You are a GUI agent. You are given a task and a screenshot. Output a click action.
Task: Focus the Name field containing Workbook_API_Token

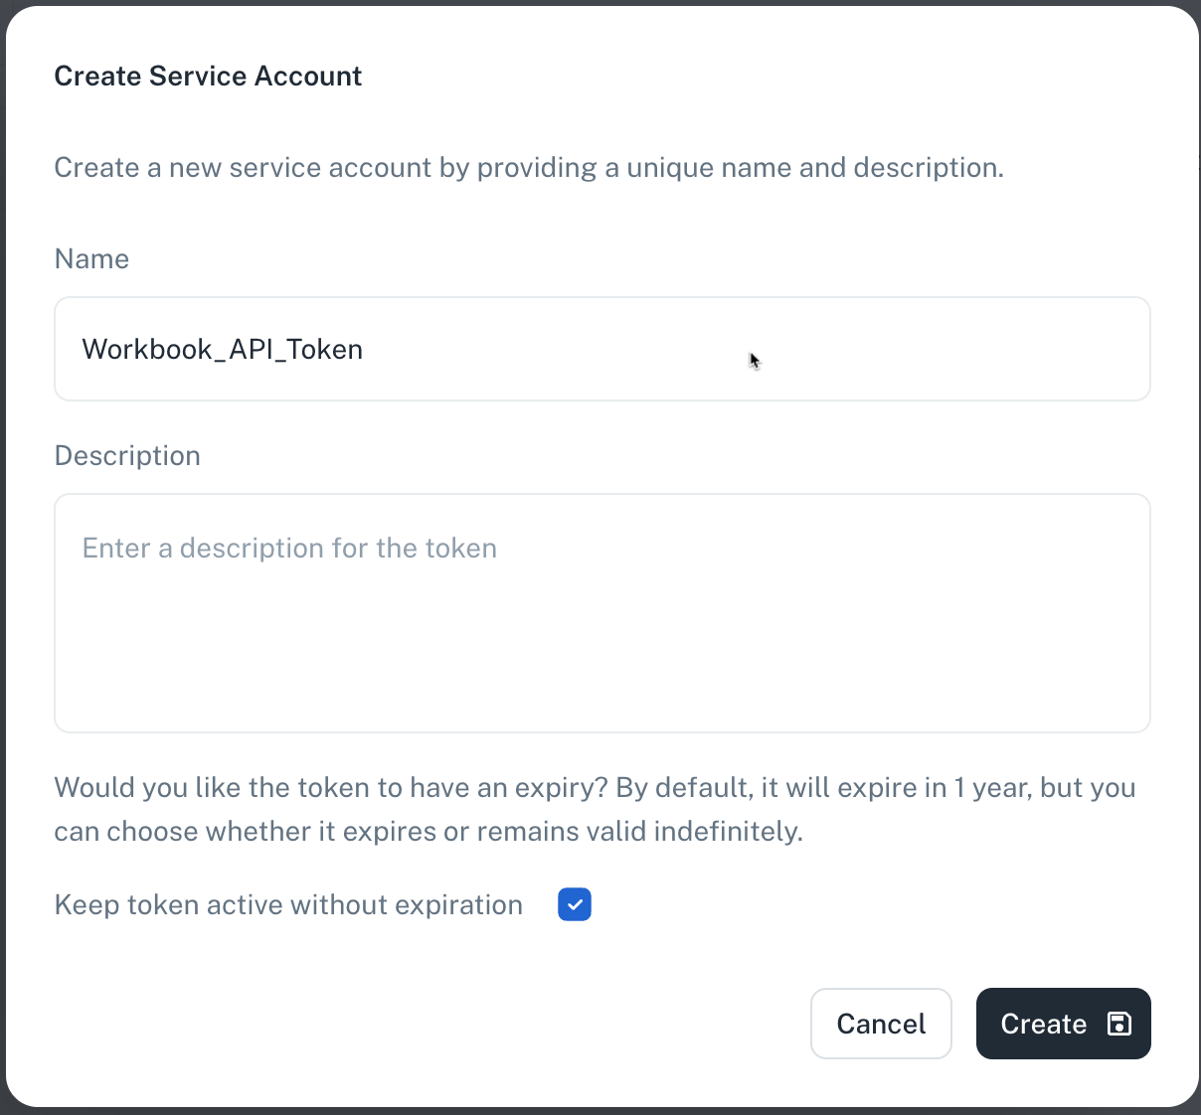pos(602,349)
